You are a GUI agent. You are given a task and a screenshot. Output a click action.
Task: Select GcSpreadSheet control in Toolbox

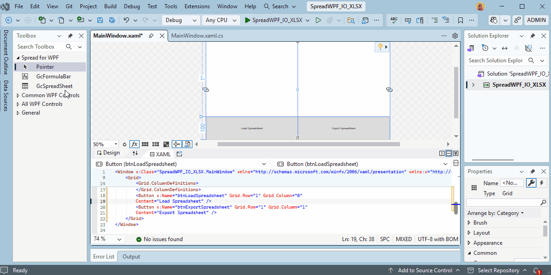[50, 86]
